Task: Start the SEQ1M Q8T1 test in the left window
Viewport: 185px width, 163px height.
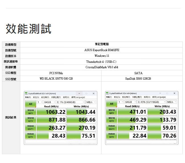Action: click(x=31, y=112)
